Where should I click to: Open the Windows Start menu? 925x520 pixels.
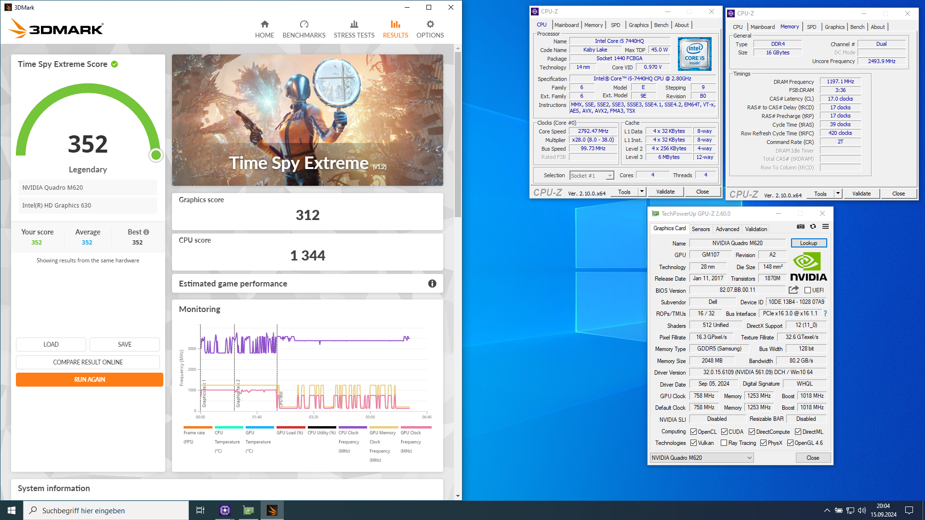pyautogui.click(x=12, y=510)
